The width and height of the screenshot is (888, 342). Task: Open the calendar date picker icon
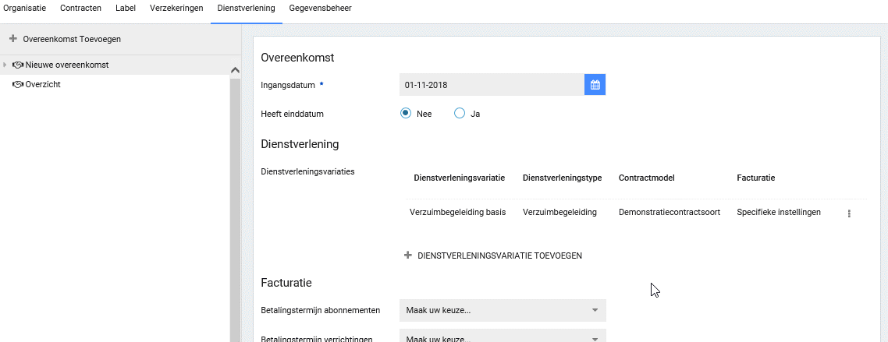[595, 85]
